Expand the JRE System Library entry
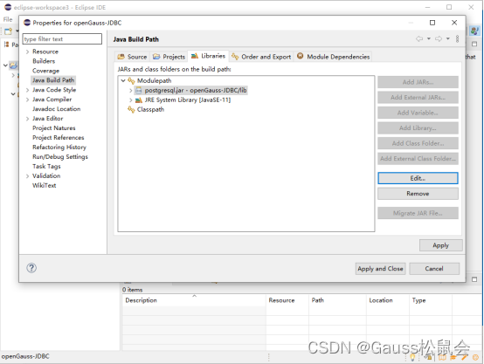 (130, 100)
